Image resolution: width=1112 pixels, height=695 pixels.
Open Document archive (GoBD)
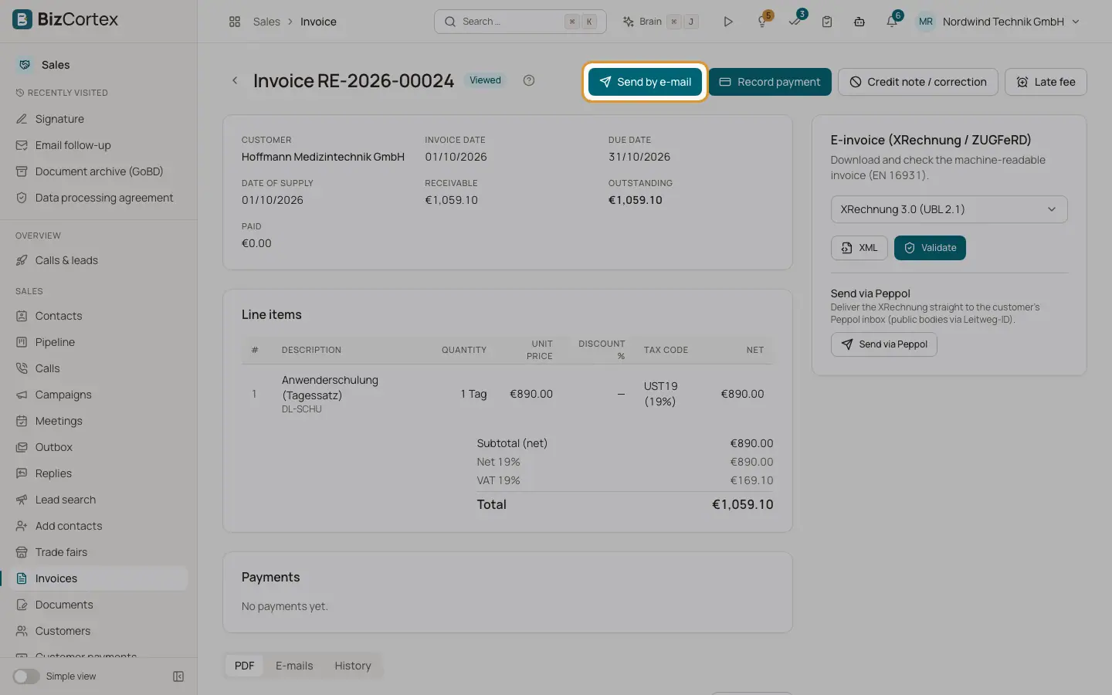pos(99,171)
